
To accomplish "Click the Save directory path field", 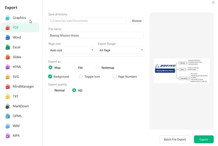I will point(87,21).
